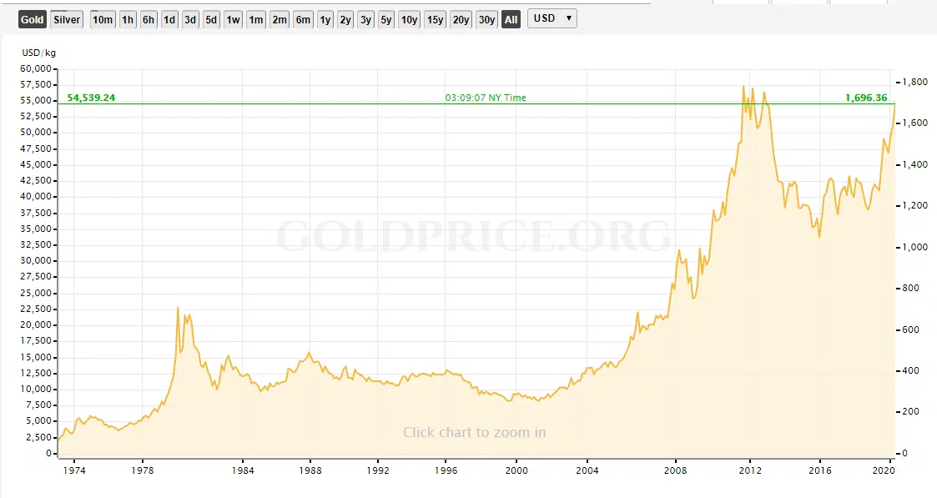Show the 1d price chart
This screenshot has width=937, height=498.
pos(169,19)
